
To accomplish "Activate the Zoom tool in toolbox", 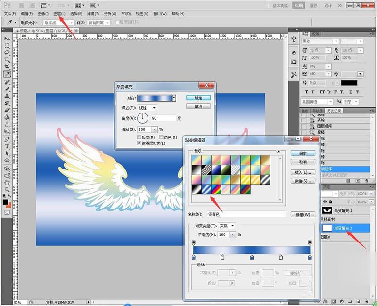I will tap(7, 190).
